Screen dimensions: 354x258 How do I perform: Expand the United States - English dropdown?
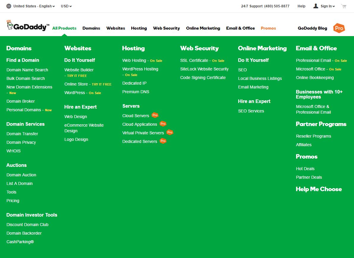click(x=34, y=6)
